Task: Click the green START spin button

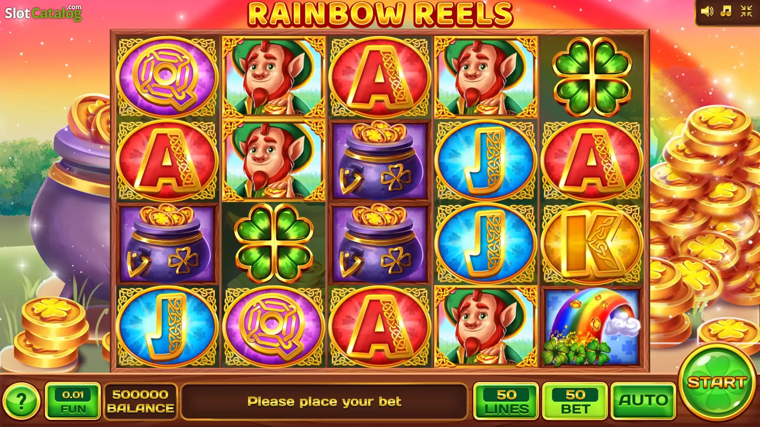Action: (x=717, y=382)
